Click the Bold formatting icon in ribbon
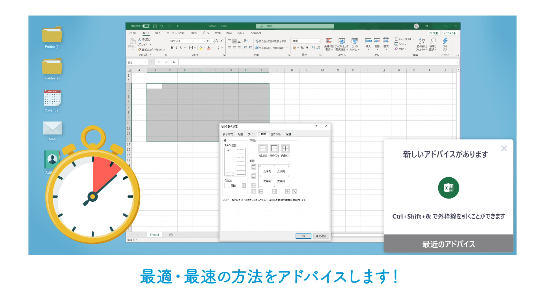Image resolution: width=543 pixels, height=305 pixels. click(x=172, y=48)
